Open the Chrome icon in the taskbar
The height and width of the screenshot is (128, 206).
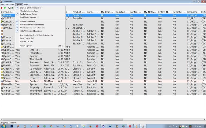[51, 126]
